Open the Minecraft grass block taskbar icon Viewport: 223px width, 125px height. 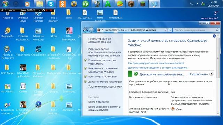click(143, 4)
